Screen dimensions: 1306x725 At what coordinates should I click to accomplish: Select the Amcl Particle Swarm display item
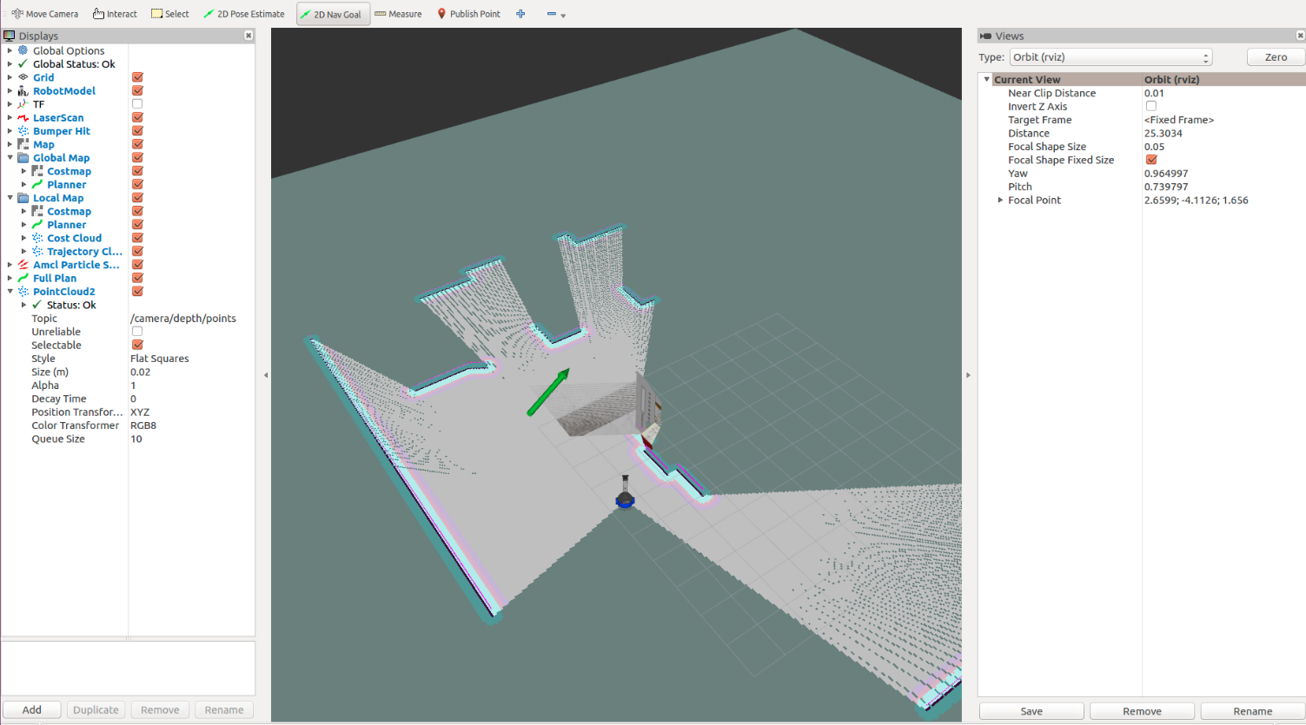tap(76, 265)
